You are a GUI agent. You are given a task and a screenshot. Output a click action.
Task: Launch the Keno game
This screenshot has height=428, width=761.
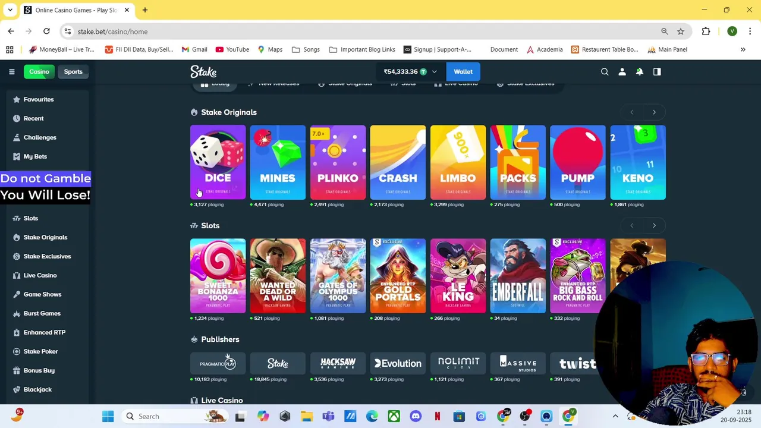coord(638,162)
